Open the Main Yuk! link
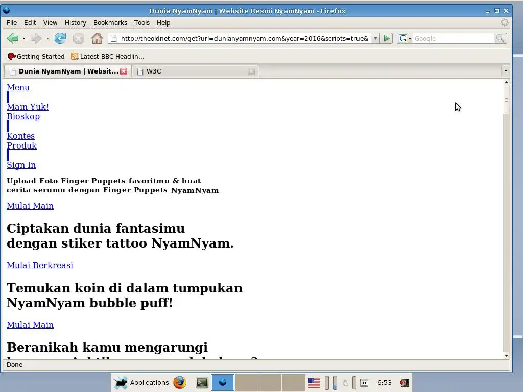This screenshot has height=392, width=523. point(28,107)
